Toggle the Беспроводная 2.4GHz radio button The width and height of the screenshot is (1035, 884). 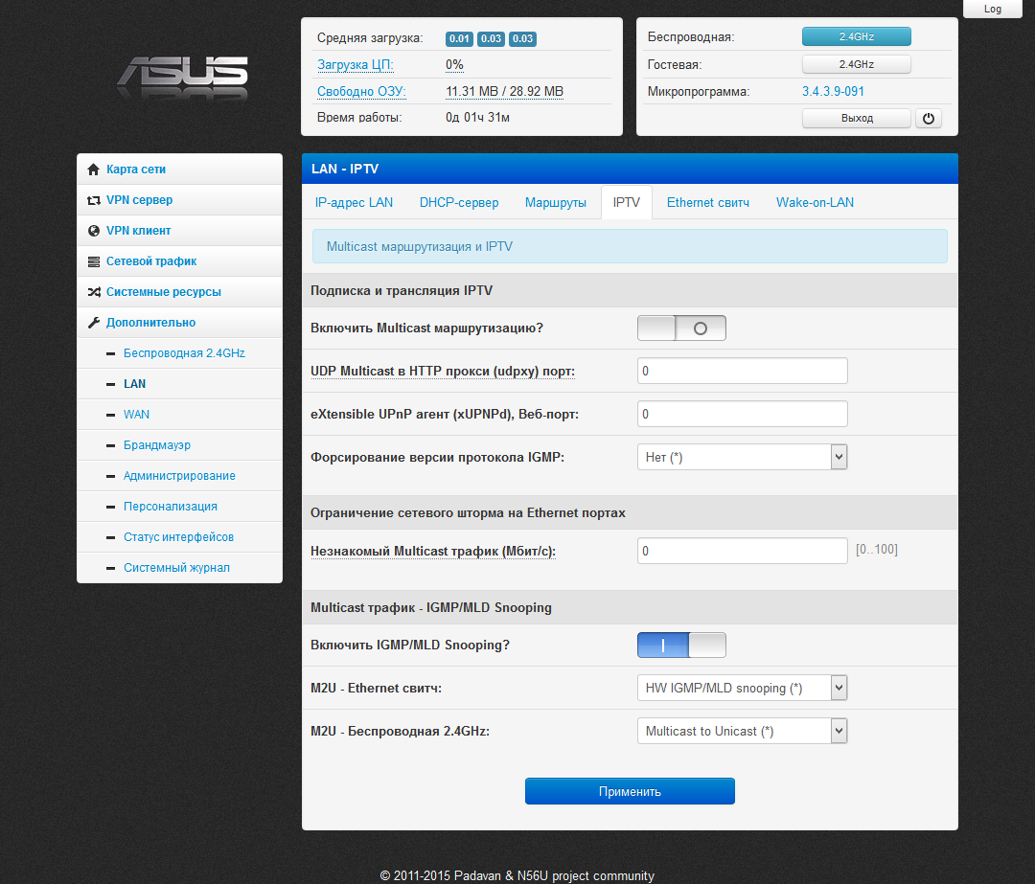click(x=856, y=36)
